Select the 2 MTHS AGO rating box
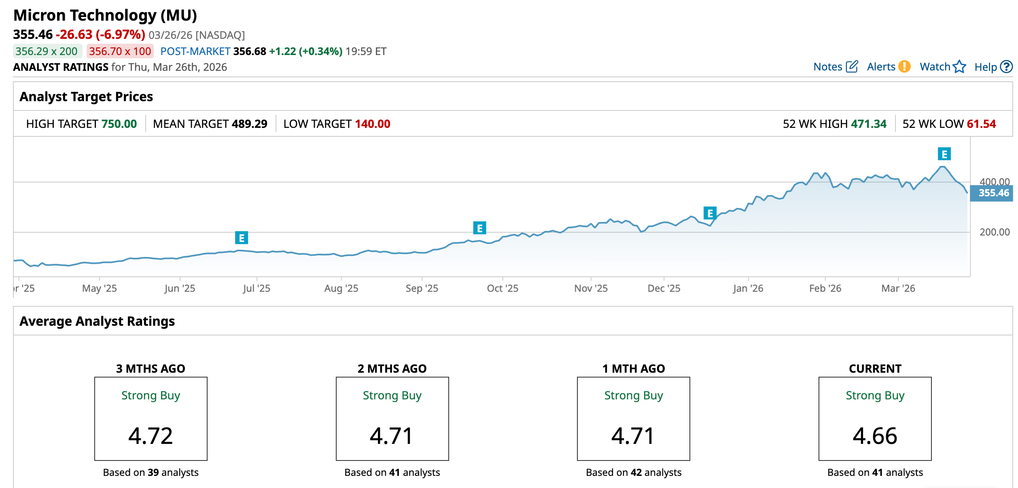 pos(392,418)
